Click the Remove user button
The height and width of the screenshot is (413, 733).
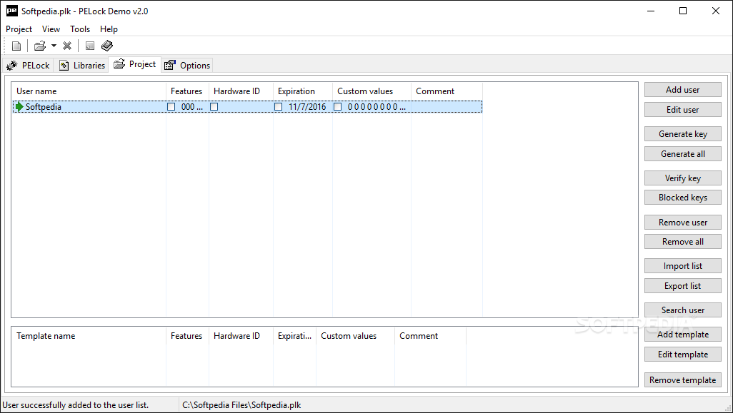click(x=682, y=223)
